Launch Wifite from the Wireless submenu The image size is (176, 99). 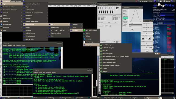coord(91,33)
